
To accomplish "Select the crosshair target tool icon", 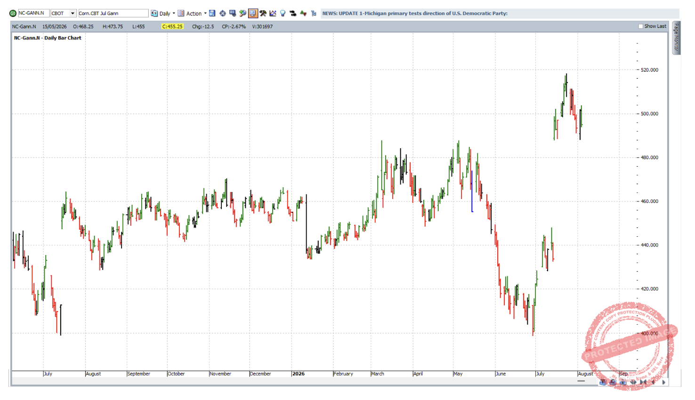I will (x=223, y=13).
